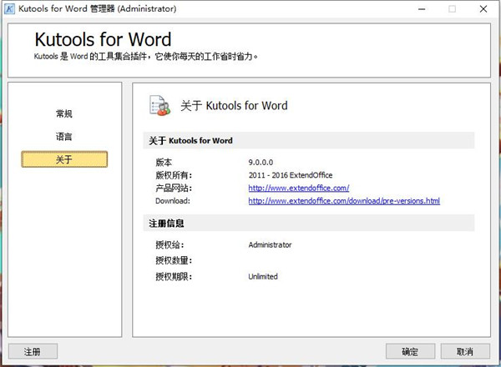
Task: Cancel with the 取消 button
Action: [464, 352]
